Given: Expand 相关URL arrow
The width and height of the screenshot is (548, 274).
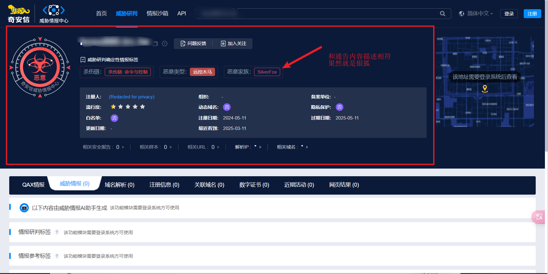Looking at the screenshot, I should tap(218, 147).
